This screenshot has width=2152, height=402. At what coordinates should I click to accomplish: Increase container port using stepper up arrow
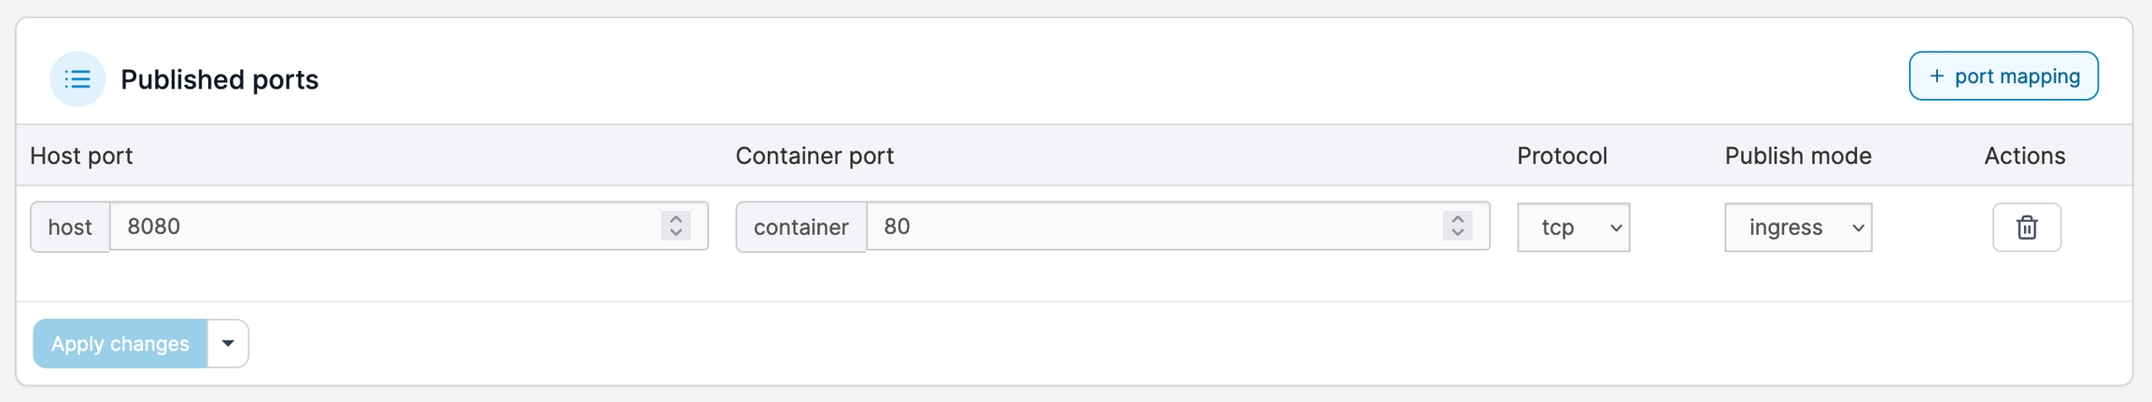coord(1456,218)
